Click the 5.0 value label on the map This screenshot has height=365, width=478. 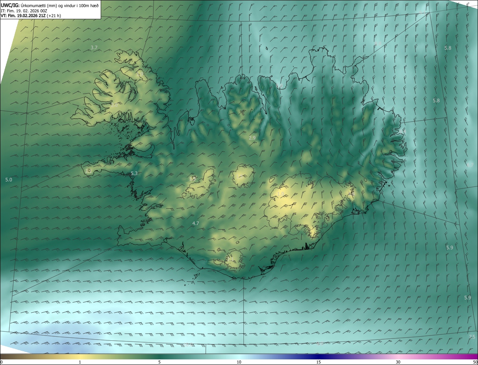[9, 180]
